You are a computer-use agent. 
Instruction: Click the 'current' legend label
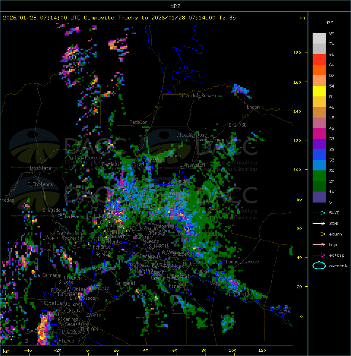pos(338,266)
